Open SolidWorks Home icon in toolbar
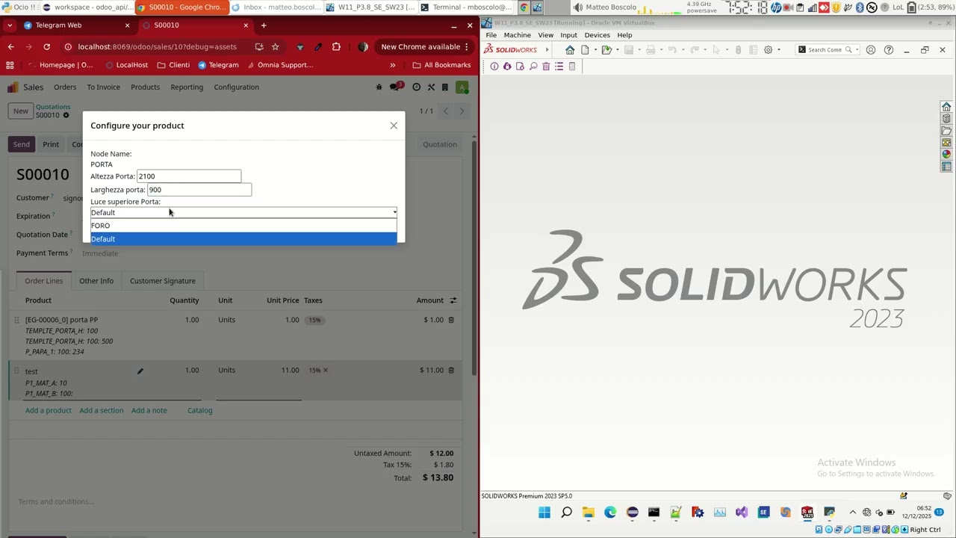This screenshot has width=956, height=538. [570, 50]
